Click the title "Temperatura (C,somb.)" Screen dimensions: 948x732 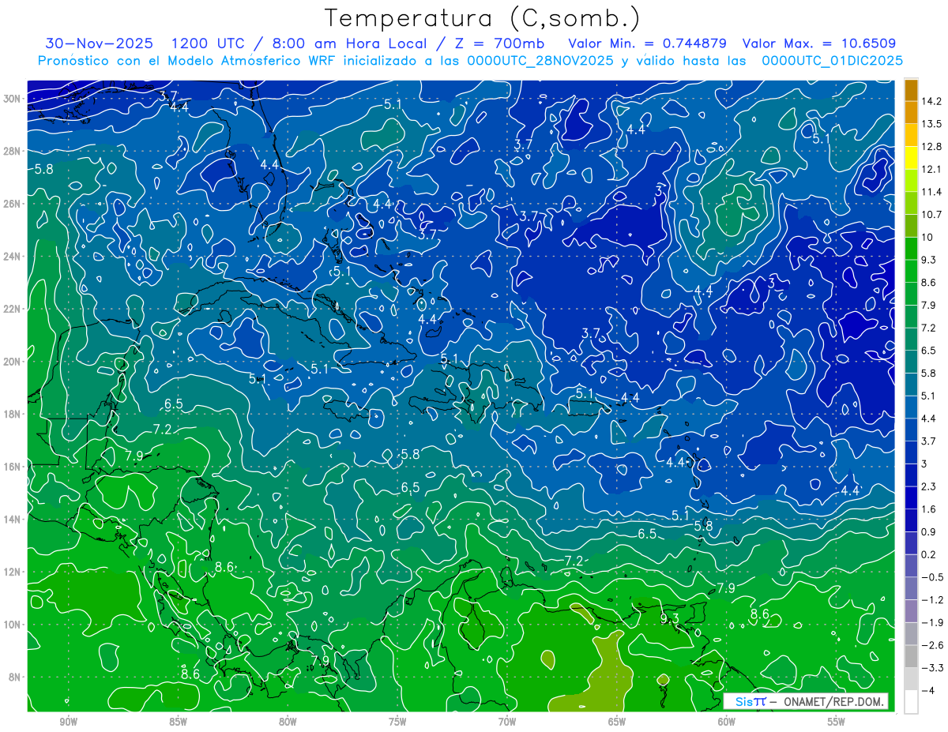[x=482, y=18]
